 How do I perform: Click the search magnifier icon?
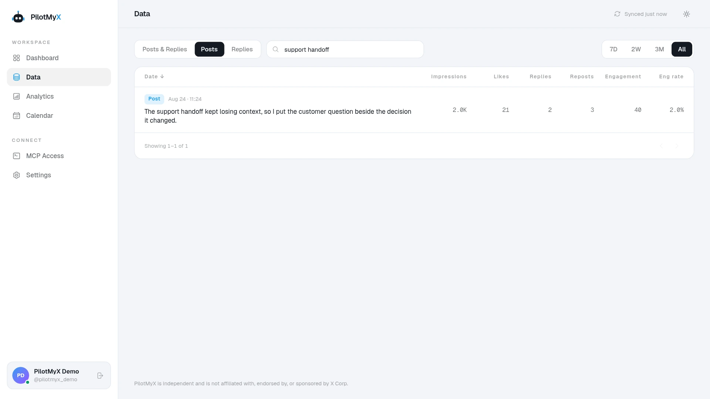275,49
